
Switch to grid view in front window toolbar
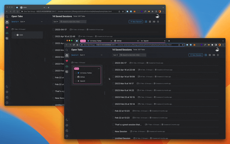pyautogui.click(x=210, y=55)
